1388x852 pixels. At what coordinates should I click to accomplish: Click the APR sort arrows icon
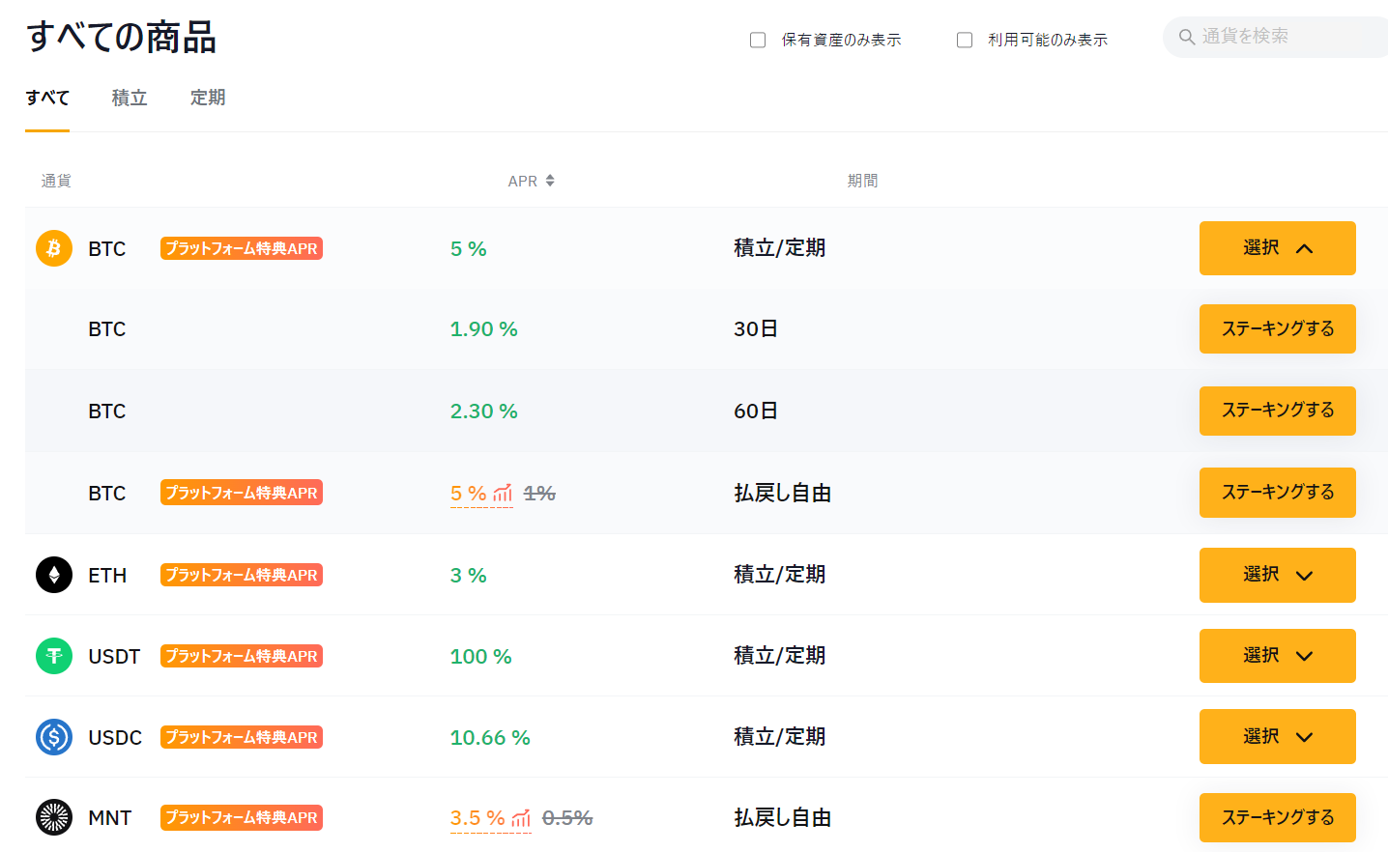pyautogui.click(x=550, y=181)
